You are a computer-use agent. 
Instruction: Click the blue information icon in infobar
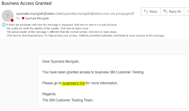click(x=4, y=25)
